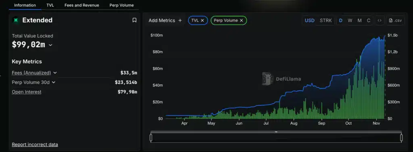Open the Fees and Revenue tab
The image size is (413, 152).
click(x=81, y=5)
